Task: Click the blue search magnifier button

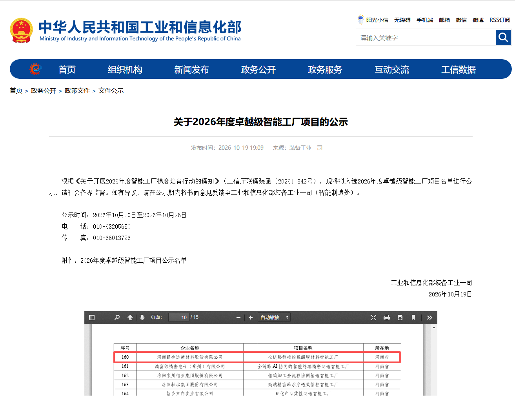Action: 503,37
